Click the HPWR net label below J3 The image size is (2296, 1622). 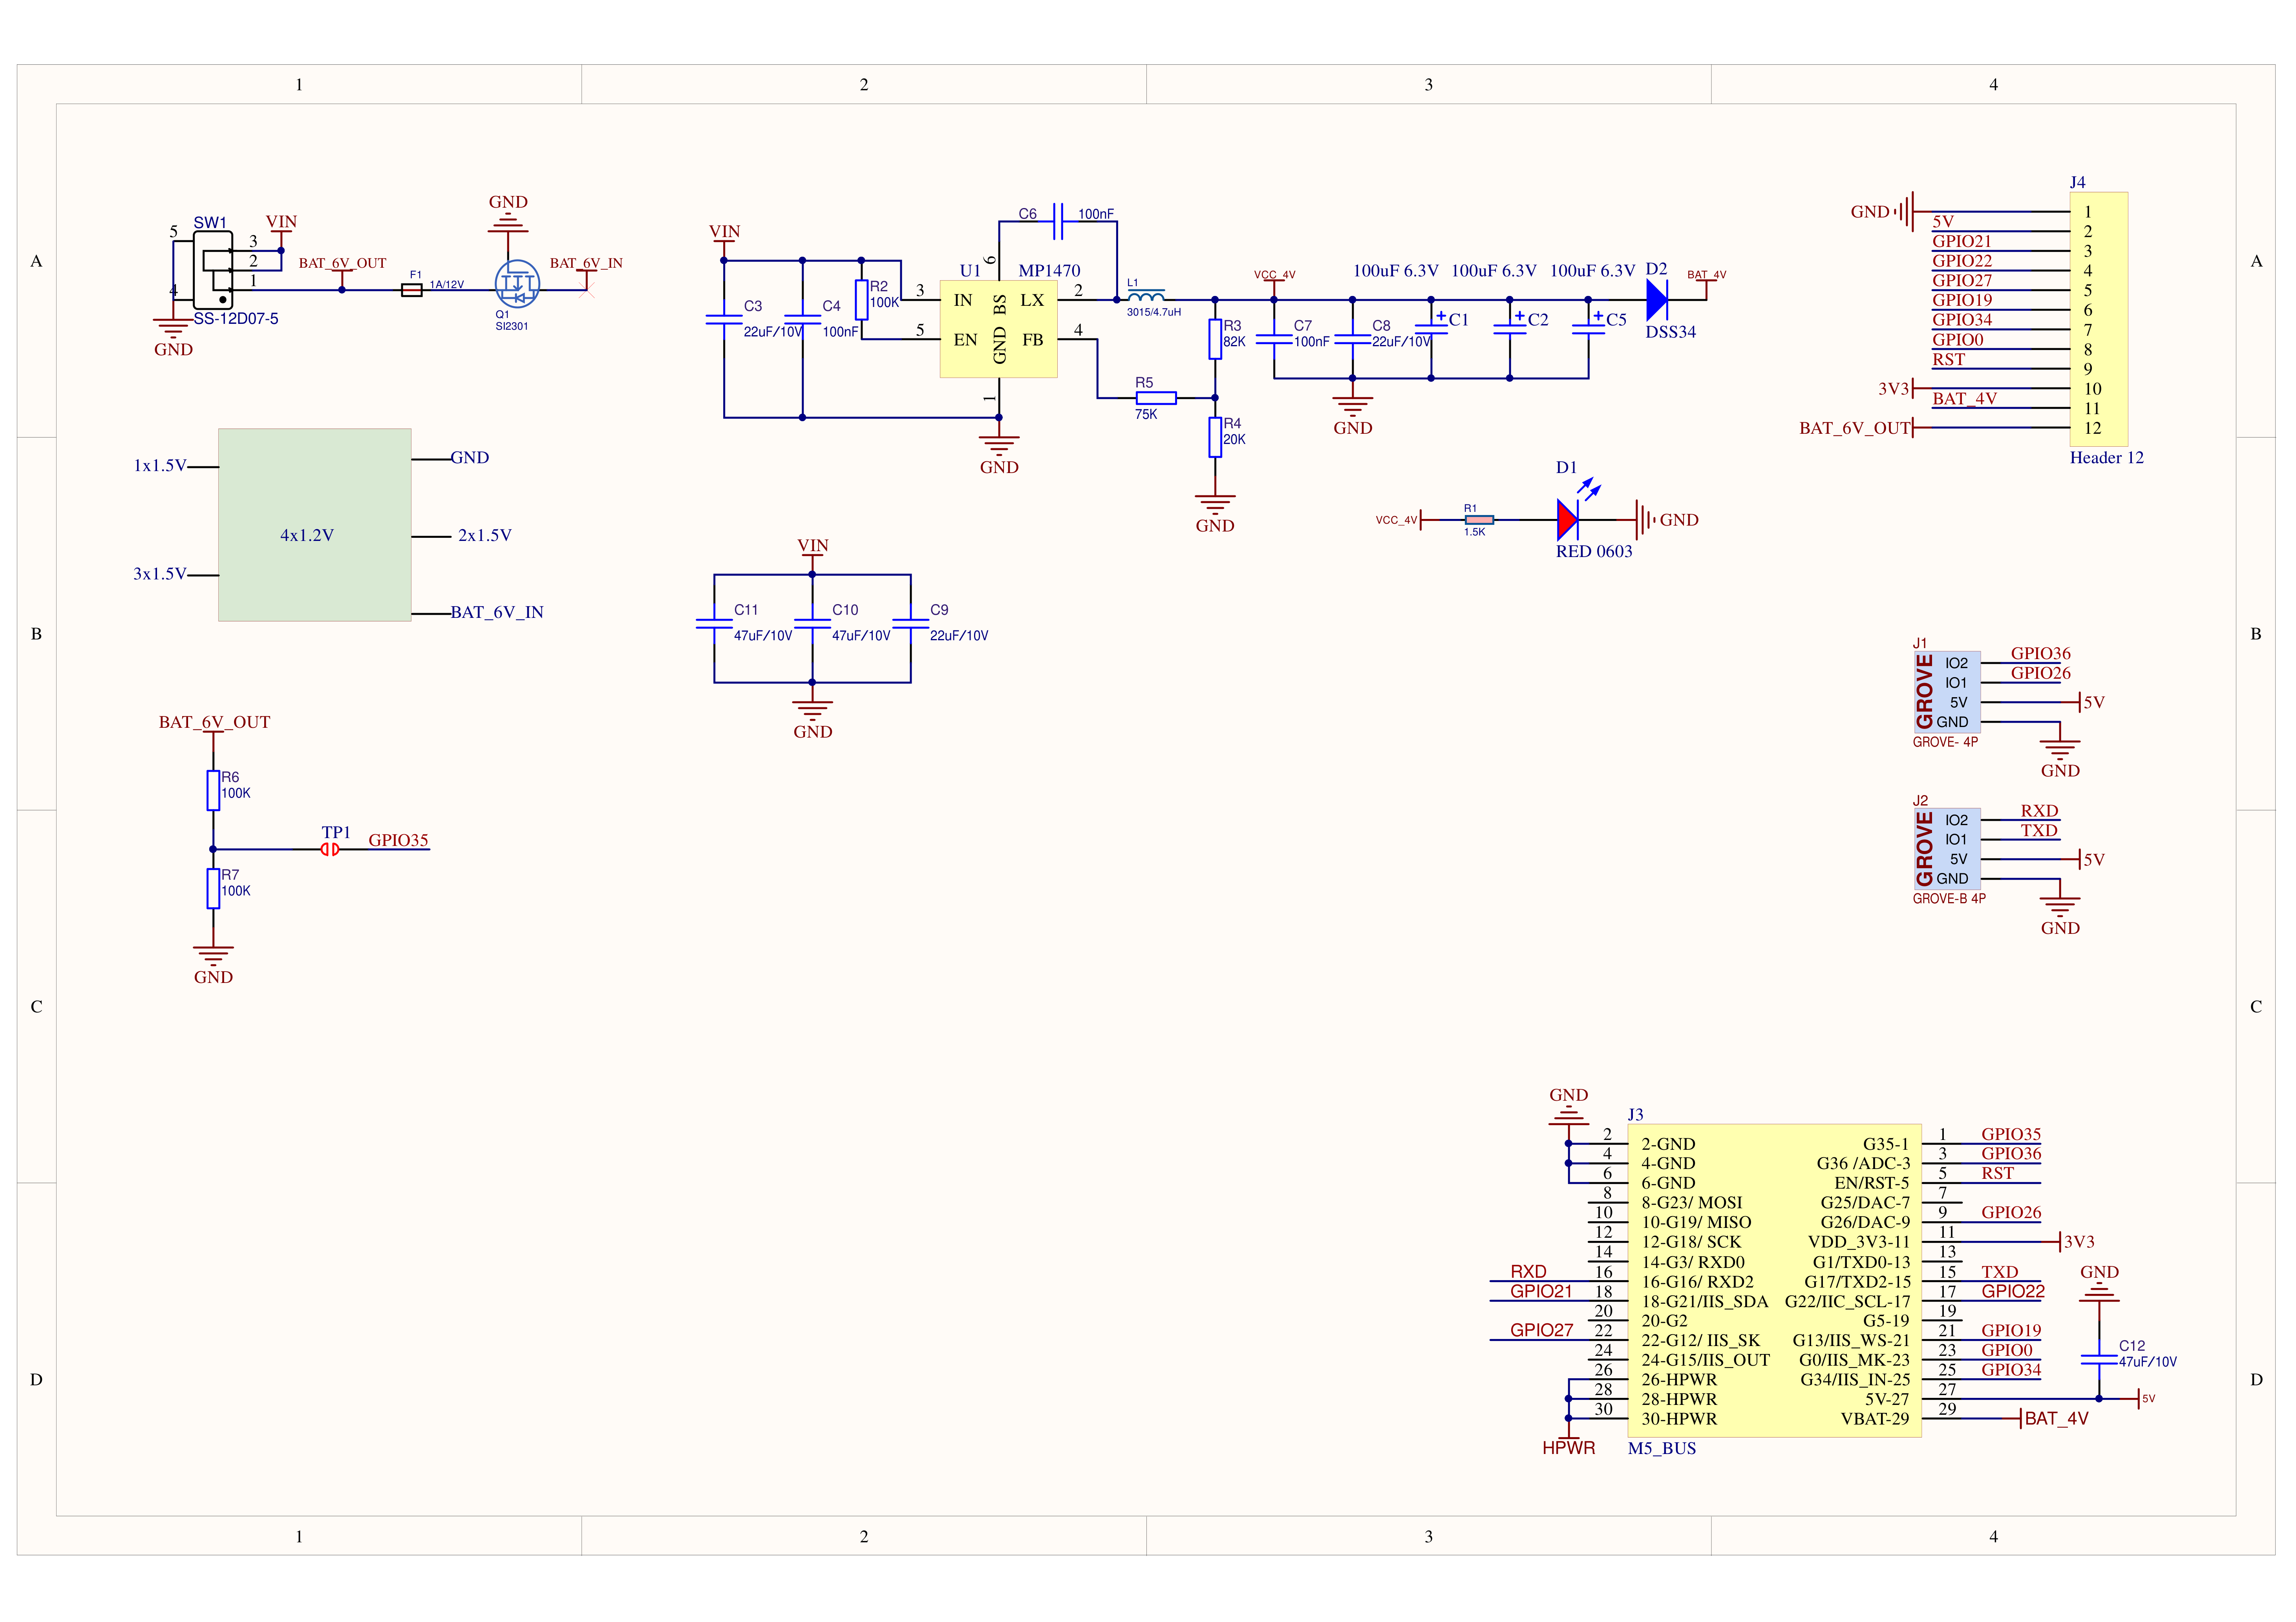tap(1568, 1448)
